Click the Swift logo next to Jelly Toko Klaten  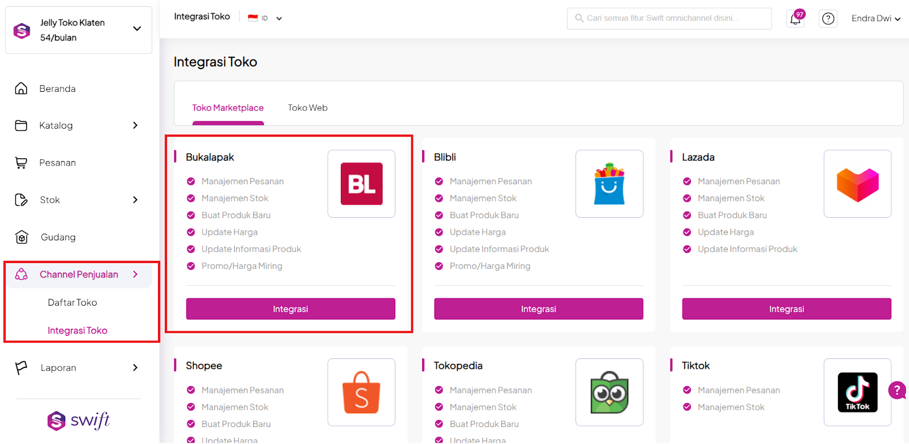point(22,31)
